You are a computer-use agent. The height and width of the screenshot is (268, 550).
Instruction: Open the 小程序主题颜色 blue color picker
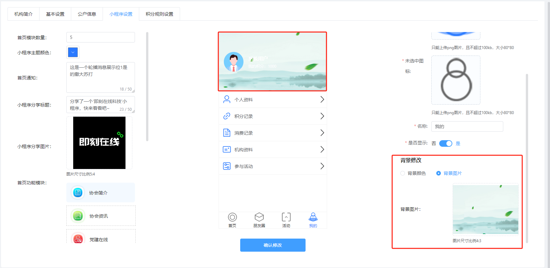pyautogui.click(x=73, y=52)
